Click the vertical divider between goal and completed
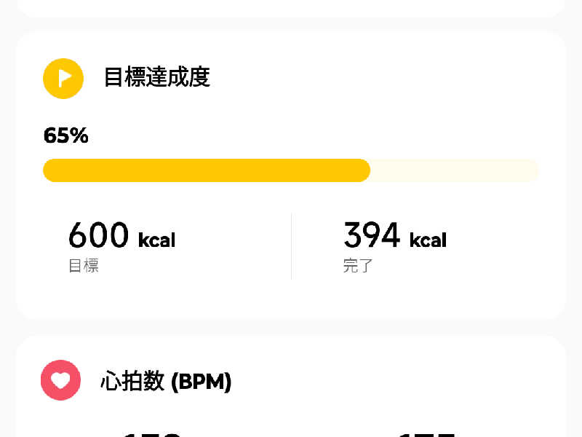 292,246
